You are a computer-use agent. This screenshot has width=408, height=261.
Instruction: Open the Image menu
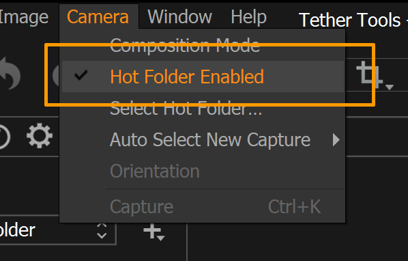[x=24, y=17]
